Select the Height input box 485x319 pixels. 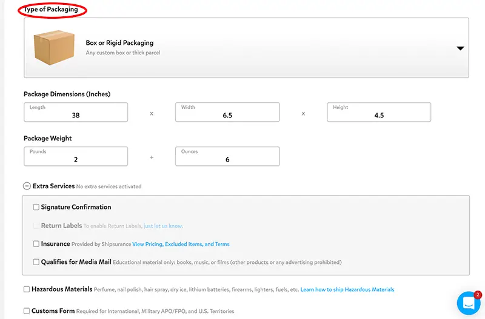(x=379, y=112)
